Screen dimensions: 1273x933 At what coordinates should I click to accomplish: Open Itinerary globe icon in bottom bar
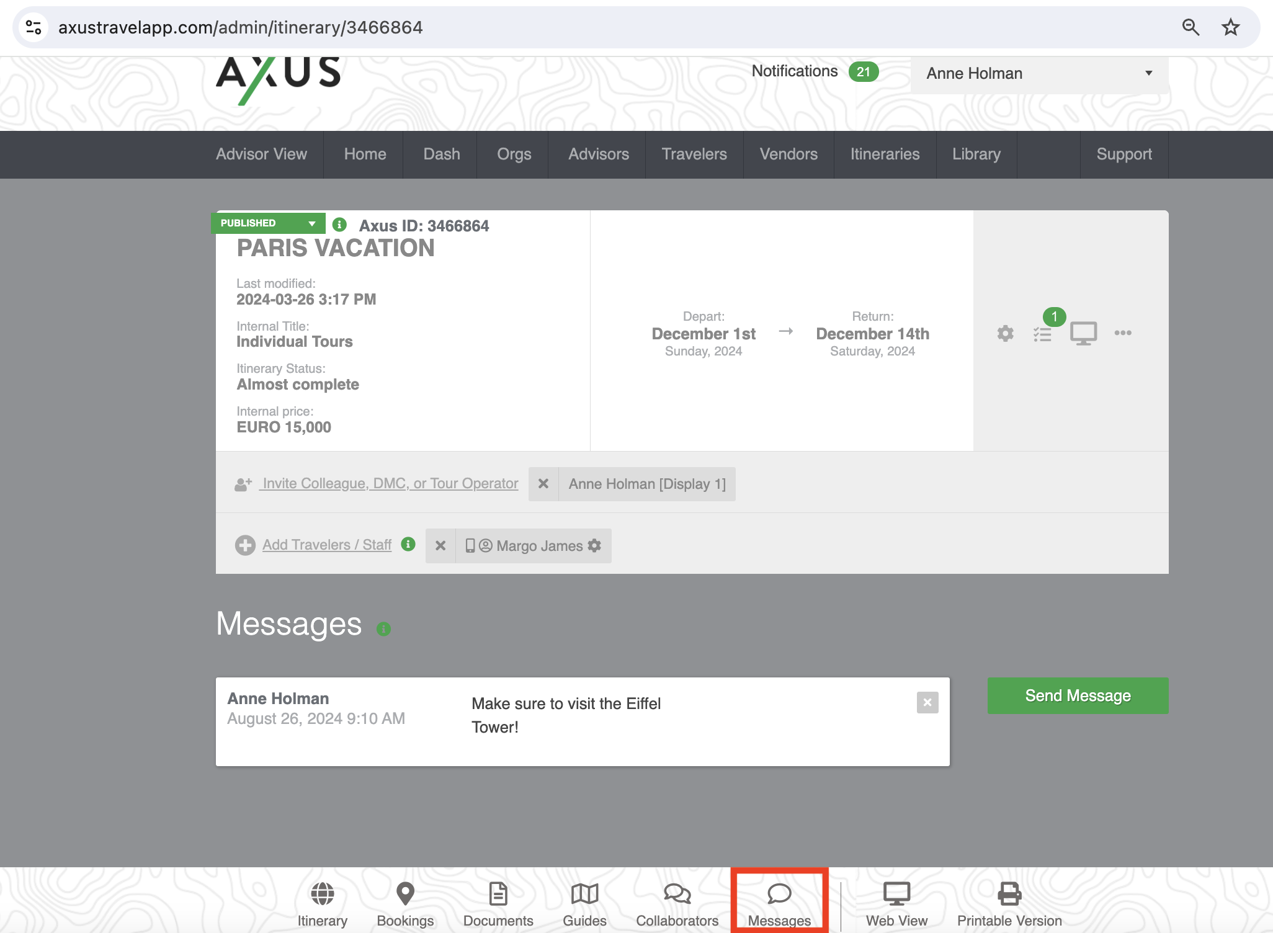click(322, 894)
